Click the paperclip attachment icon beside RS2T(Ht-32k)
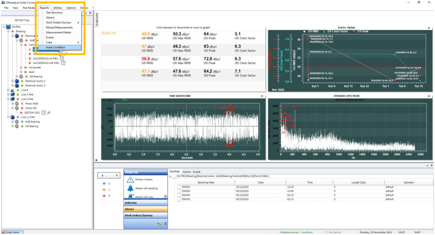Image resolution: width=435 pixels, height=235 pixels. coord(49,112)
